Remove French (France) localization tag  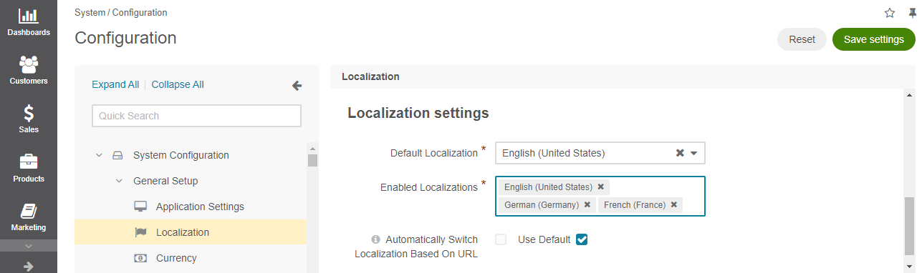pyautogui.click(x=673, y=204)
